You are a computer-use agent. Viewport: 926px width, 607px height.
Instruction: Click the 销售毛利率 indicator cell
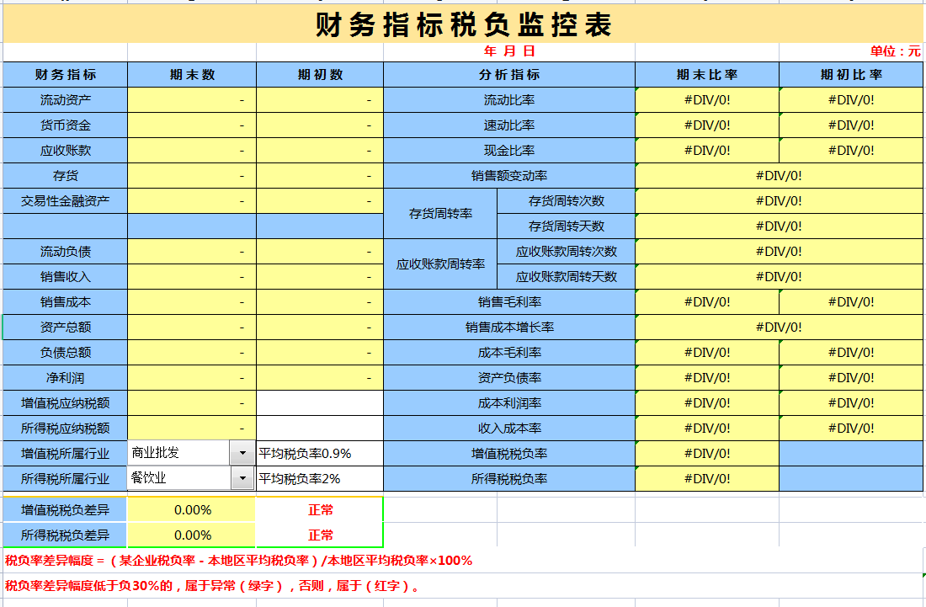508,301
